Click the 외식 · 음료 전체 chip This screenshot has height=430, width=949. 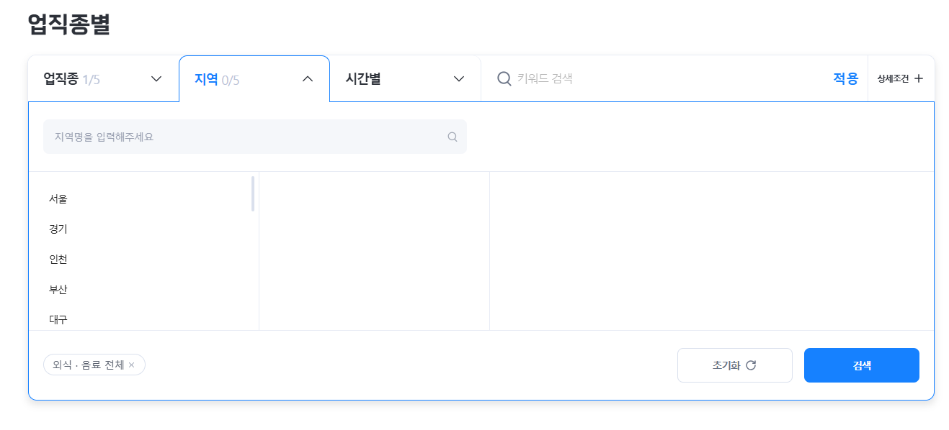(x=94, y=365)
